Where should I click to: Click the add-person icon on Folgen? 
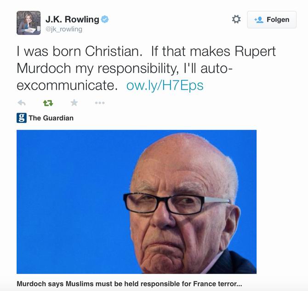(x=259, y=20)
